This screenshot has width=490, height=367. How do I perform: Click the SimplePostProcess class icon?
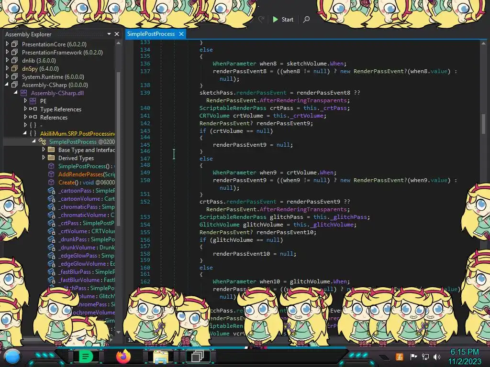click(x=42, y=141)
